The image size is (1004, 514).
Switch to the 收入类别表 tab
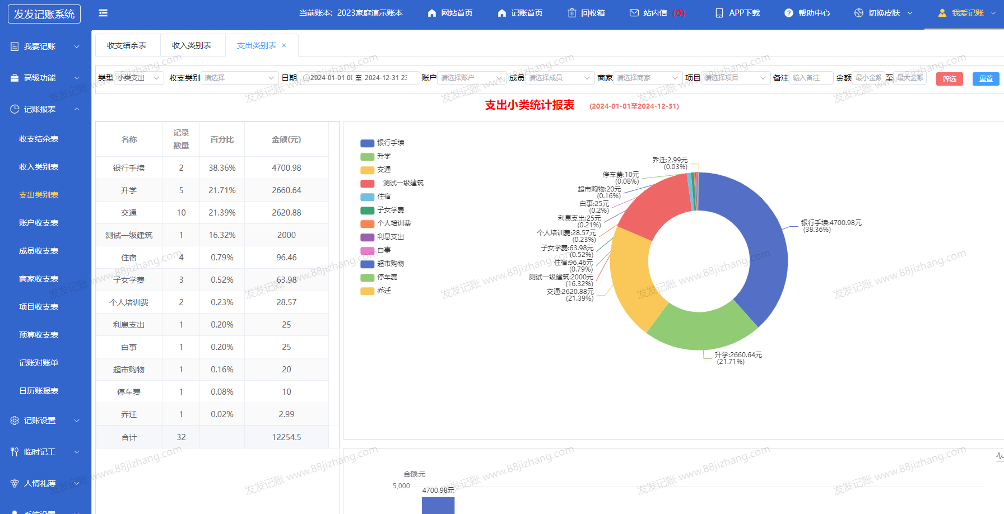click(192, 45)
